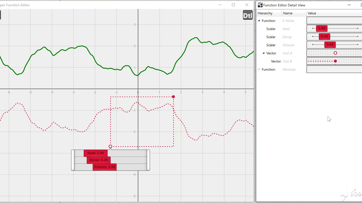Select the hollow red vector point on graph

pyautogui.click(x=110, y=146)
